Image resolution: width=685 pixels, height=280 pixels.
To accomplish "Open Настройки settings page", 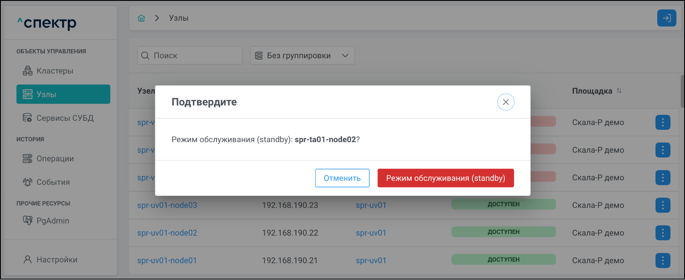I will (x=57, y=260).
